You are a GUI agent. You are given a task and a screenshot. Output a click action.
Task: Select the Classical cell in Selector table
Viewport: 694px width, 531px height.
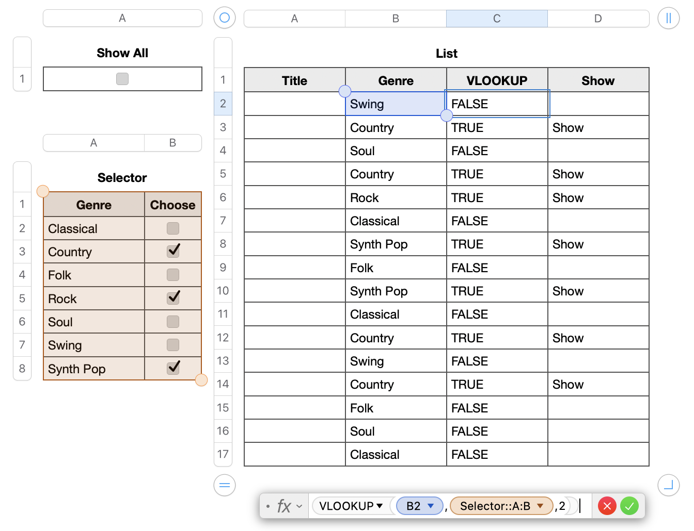click(x=94, y=228)
